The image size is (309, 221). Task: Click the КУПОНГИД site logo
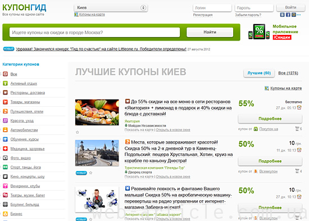pos(24,7)
